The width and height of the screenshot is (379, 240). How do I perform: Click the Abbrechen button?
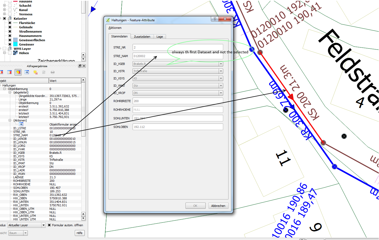(x=218, y=206)
